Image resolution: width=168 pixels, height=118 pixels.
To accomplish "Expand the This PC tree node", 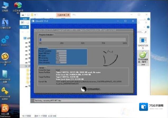I will (23, 38).
